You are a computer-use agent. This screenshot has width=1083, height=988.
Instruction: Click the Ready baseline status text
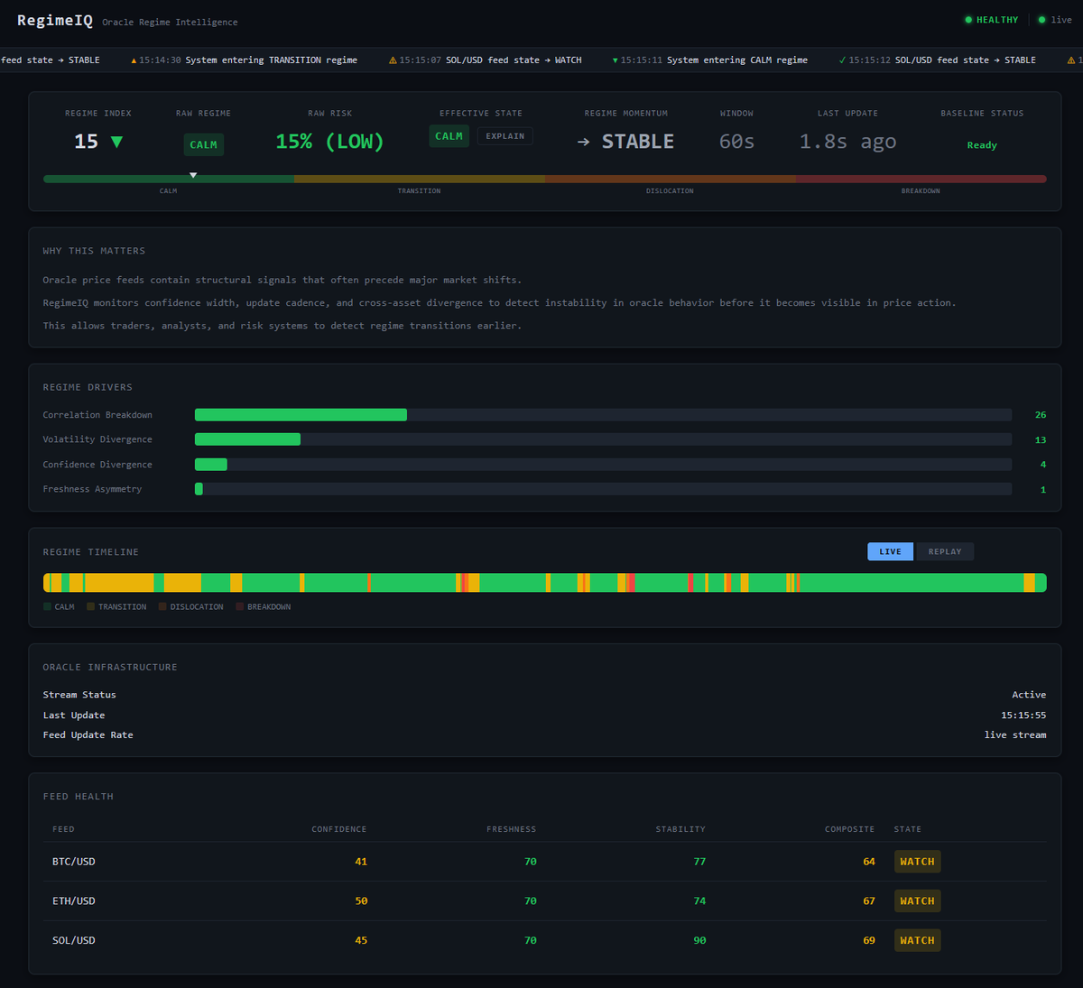[982, 145]
